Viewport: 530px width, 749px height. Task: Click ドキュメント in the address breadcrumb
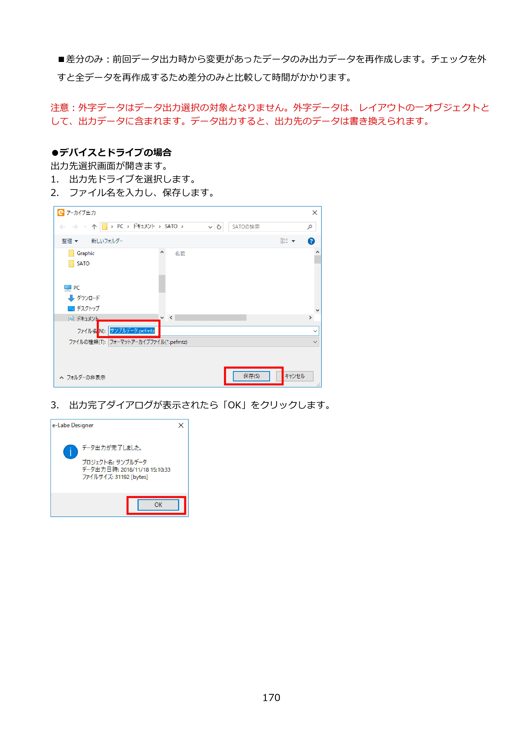coord(144,226)
